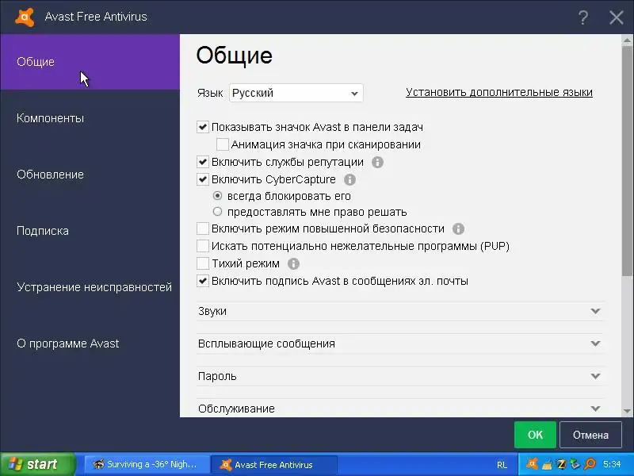The width and height of the screenshot is (634, 476).
Task: Uncheck Включить CyberCapture
Action: (x=203, y=179)
